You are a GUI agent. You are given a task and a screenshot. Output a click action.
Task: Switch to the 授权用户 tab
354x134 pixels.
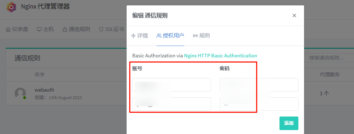(170, 36)
